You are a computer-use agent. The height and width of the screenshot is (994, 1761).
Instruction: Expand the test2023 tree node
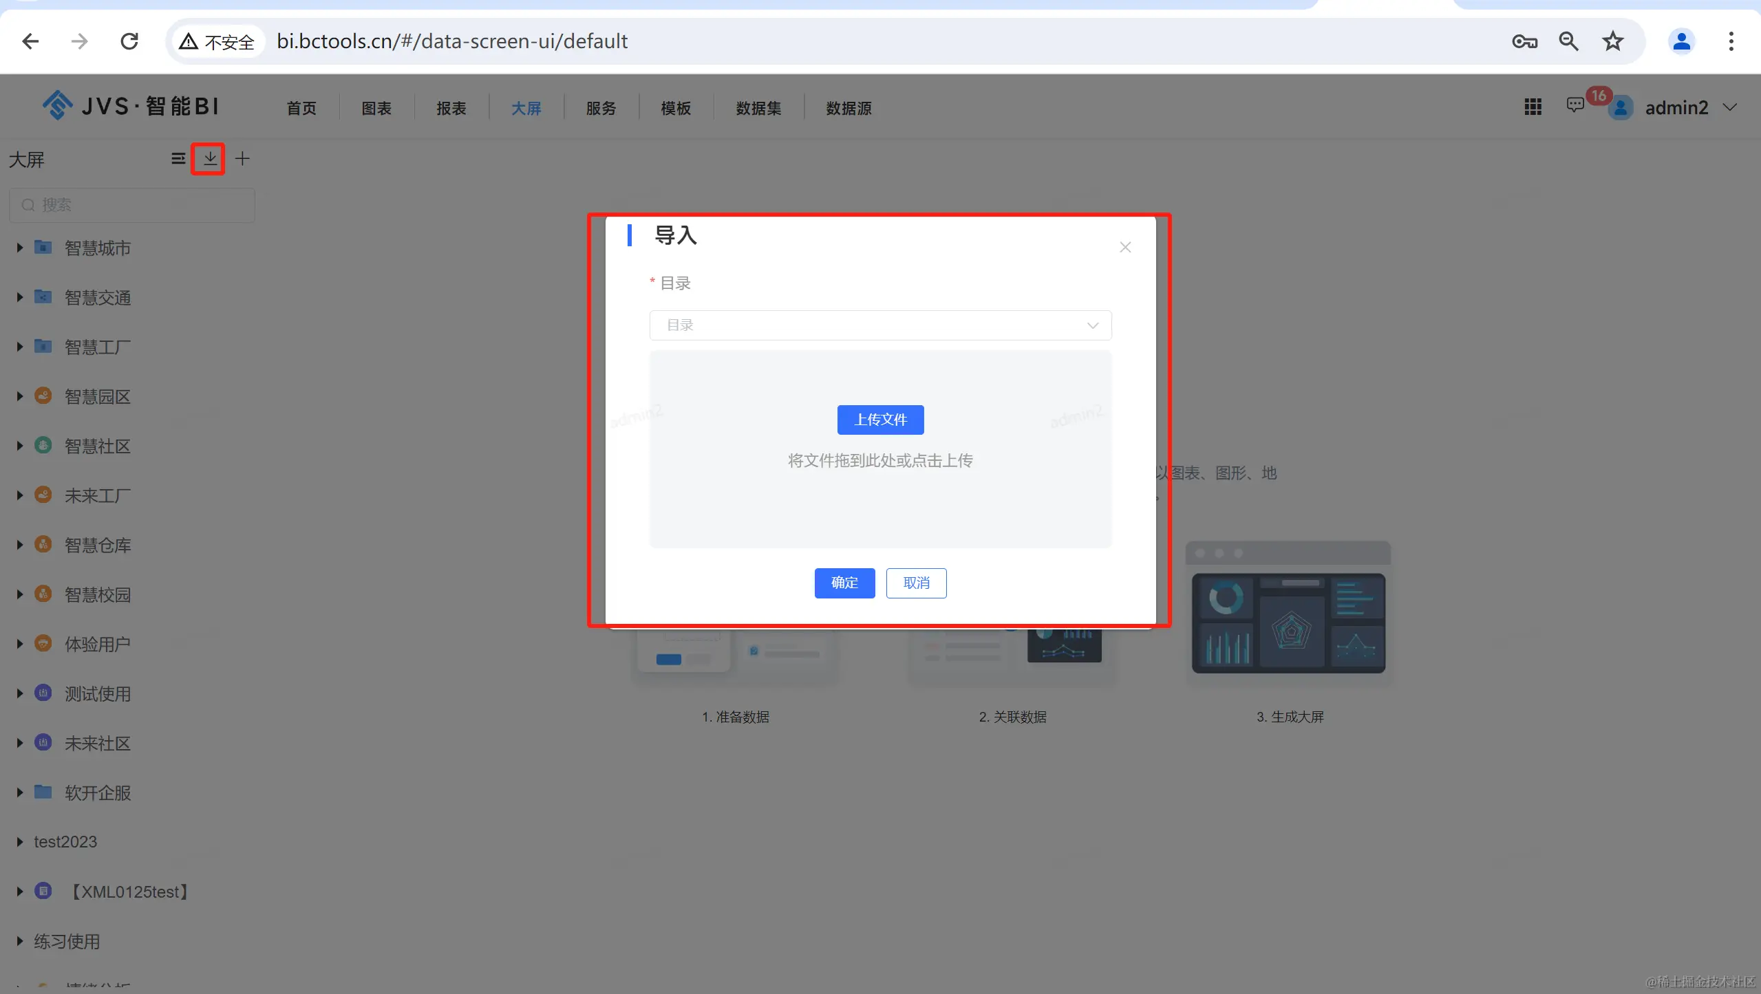(x=20, y=842)
